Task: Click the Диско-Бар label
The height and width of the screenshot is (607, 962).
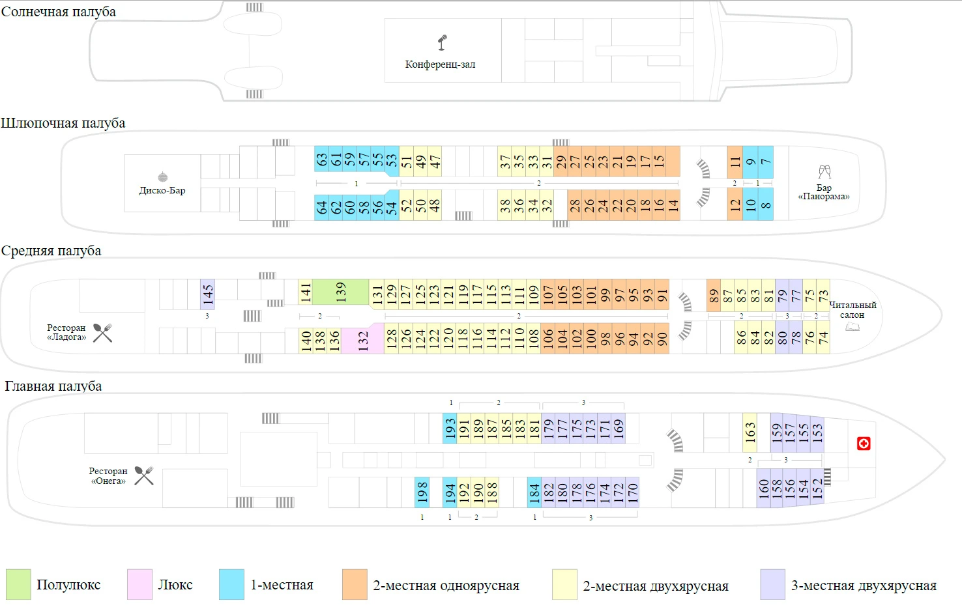Action: point(162,190)
